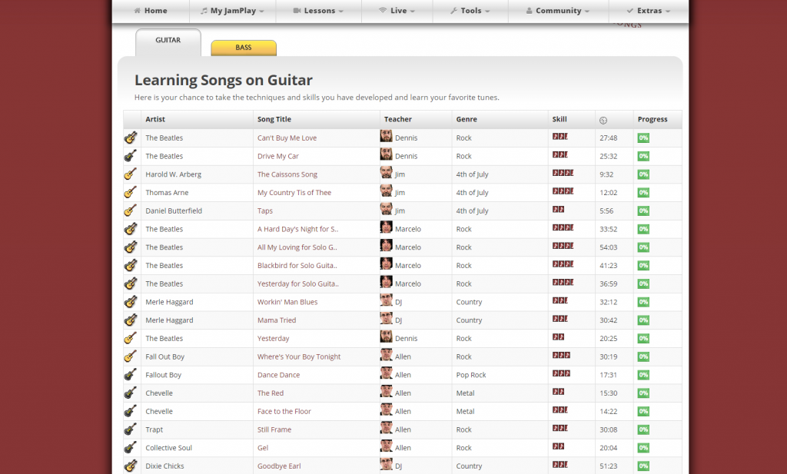This screenshot has height=474, width=787.
Task: Click guitar icon beside Harold W. Arberg
Action: point(131,174)
